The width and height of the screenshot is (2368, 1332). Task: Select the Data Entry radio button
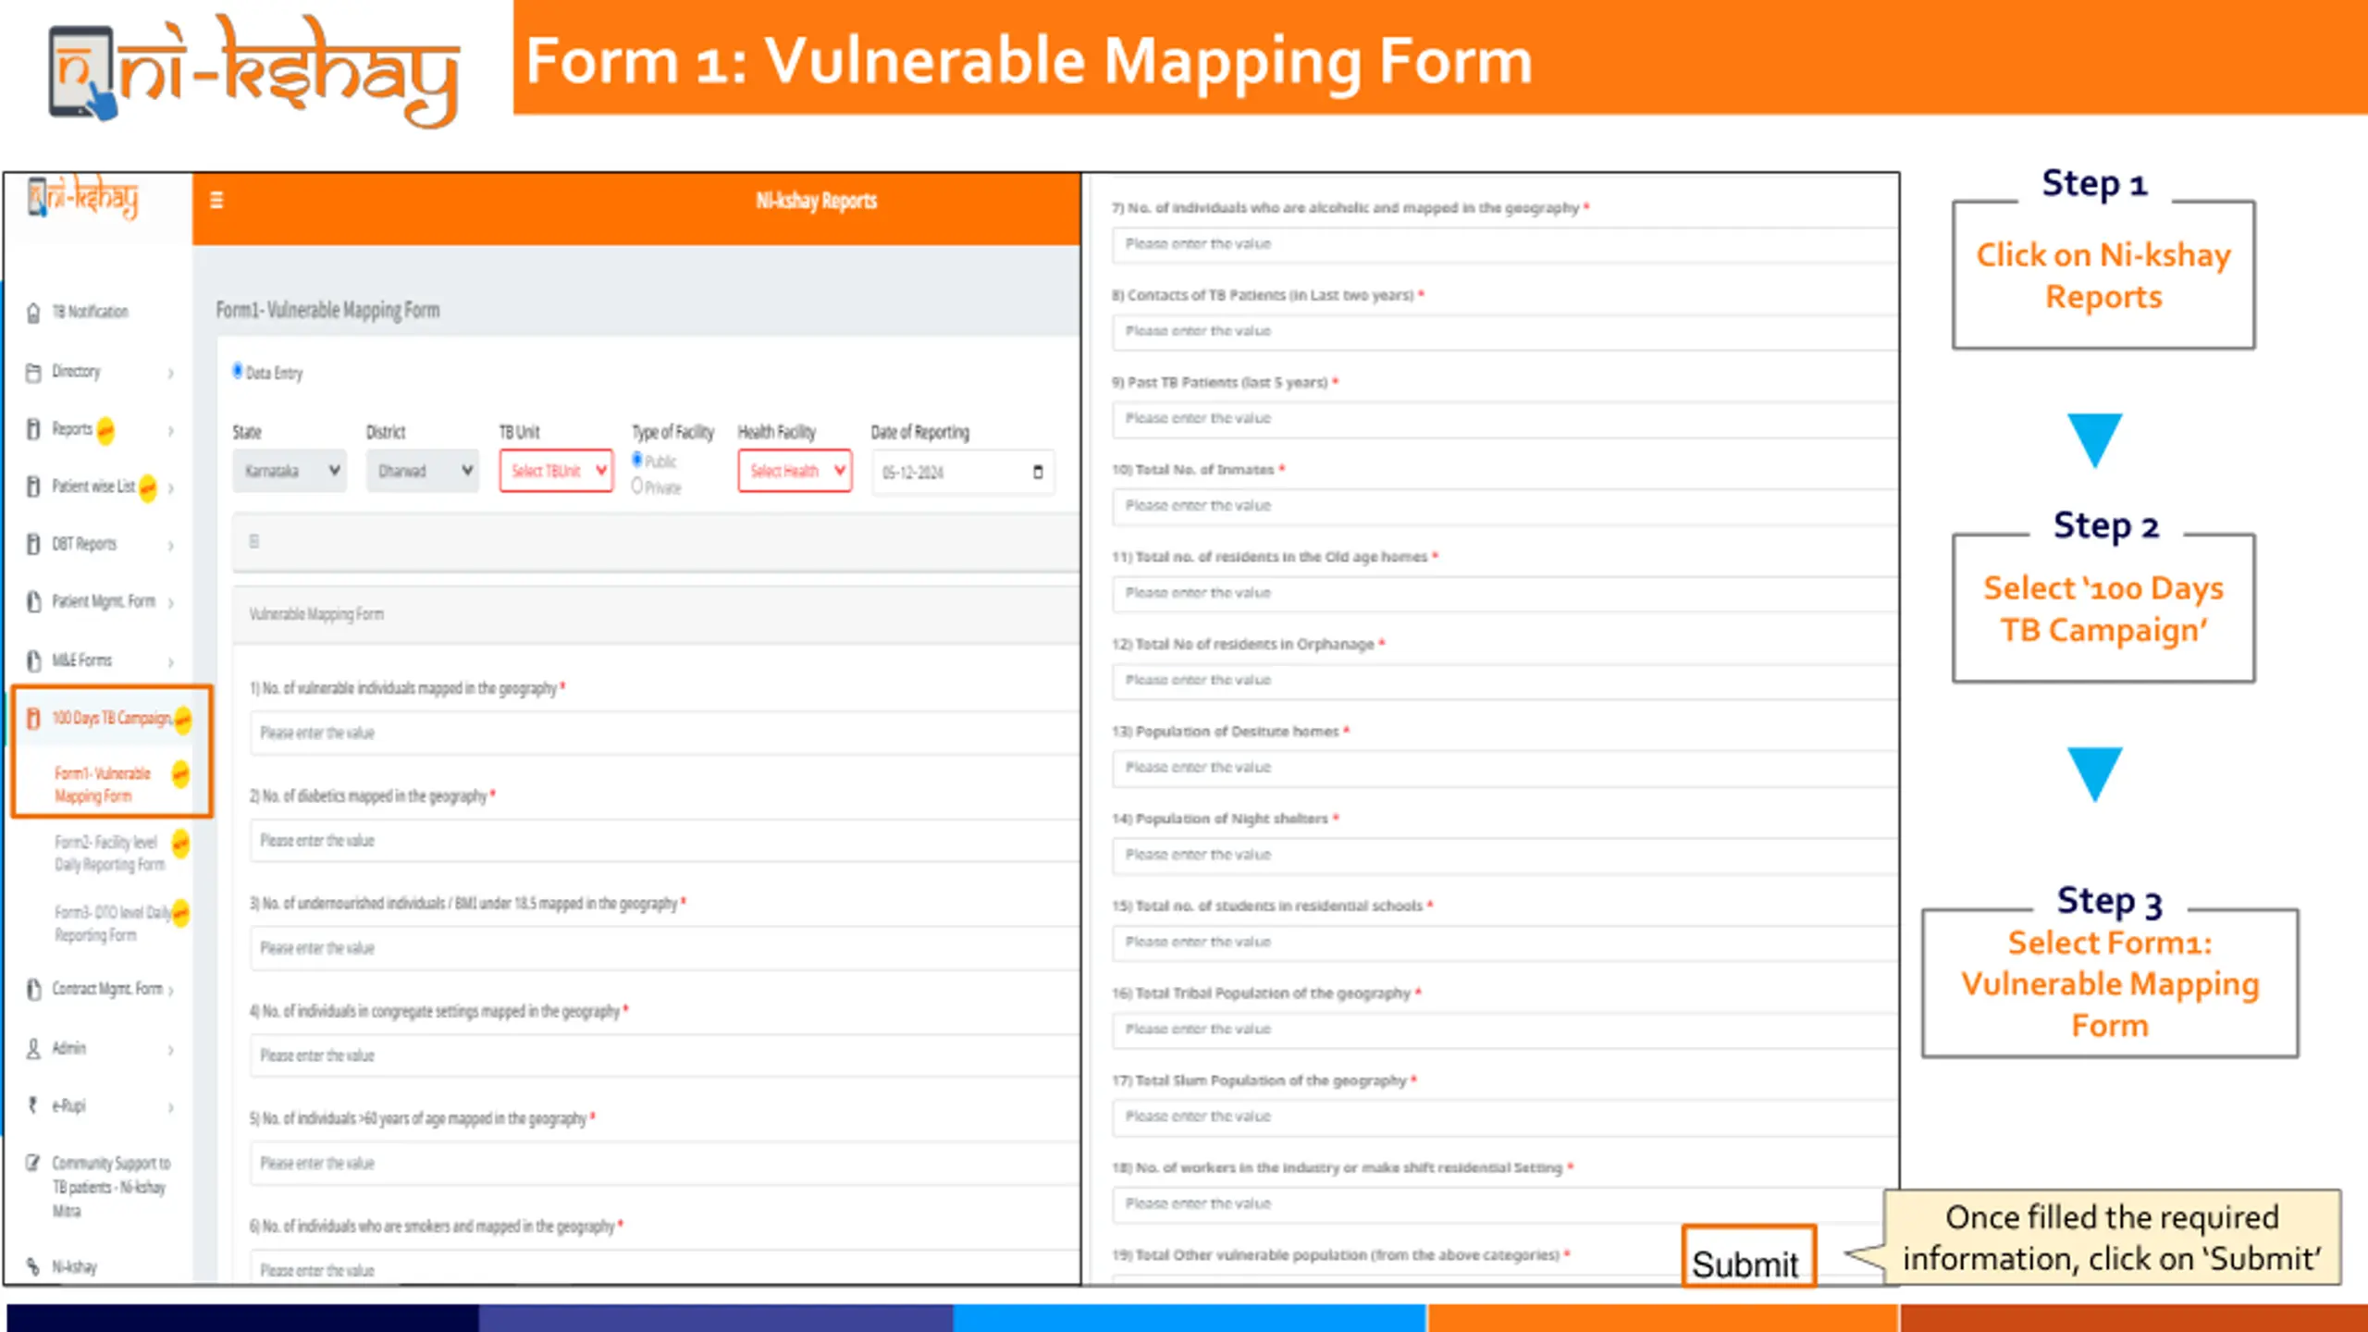pyautogui.click(x=238, y=371)
